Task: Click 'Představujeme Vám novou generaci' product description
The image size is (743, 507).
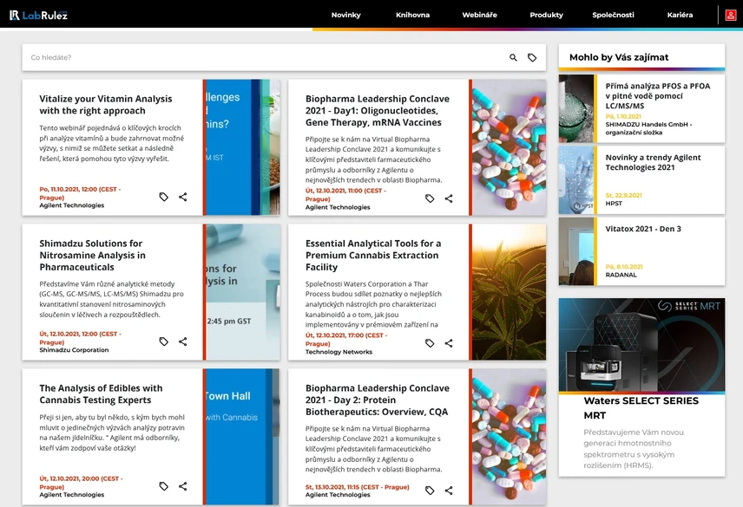Action: click(634, 449)
